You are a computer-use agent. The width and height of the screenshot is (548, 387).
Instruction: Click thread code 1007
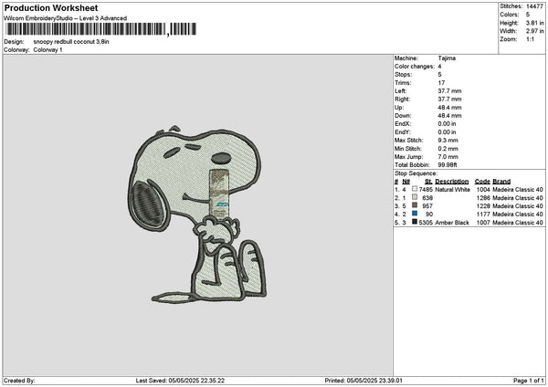pos(483,223)
